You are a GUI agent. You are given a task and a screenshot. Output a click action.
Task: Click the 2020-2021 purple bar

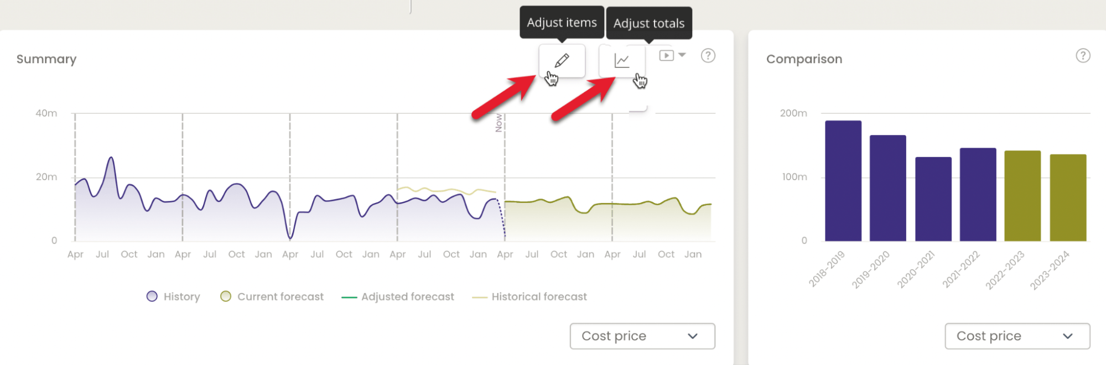(x=933, y=199)
